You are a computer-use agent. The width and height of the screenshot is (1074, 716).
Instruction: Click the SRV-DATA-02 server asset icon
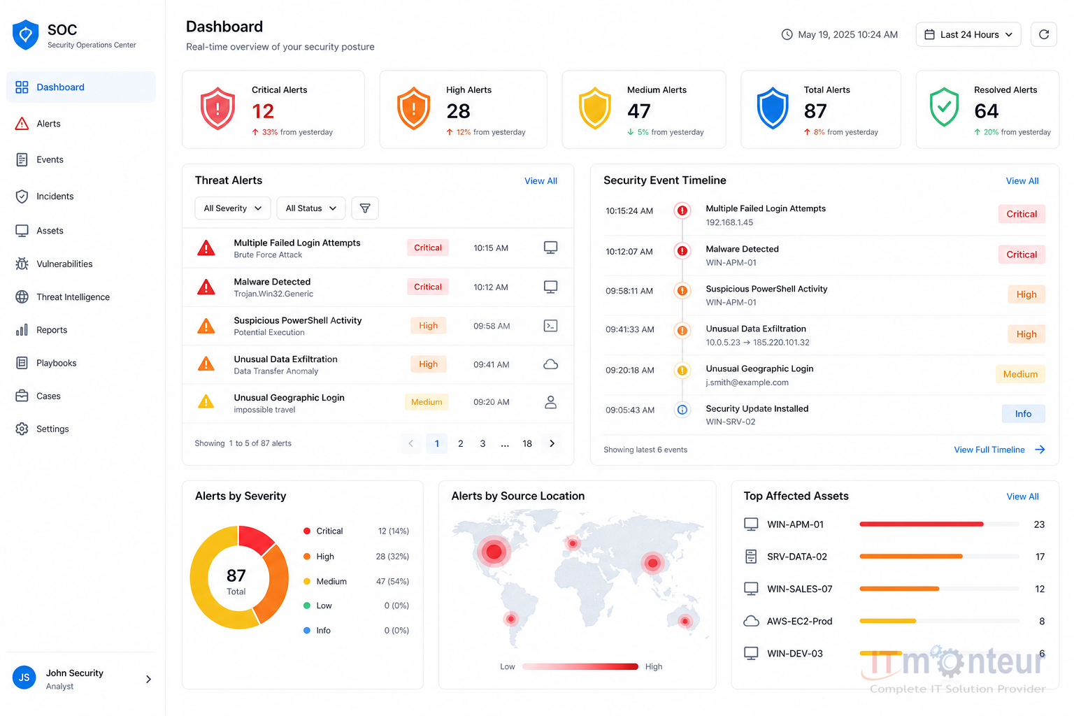point(751,557)
